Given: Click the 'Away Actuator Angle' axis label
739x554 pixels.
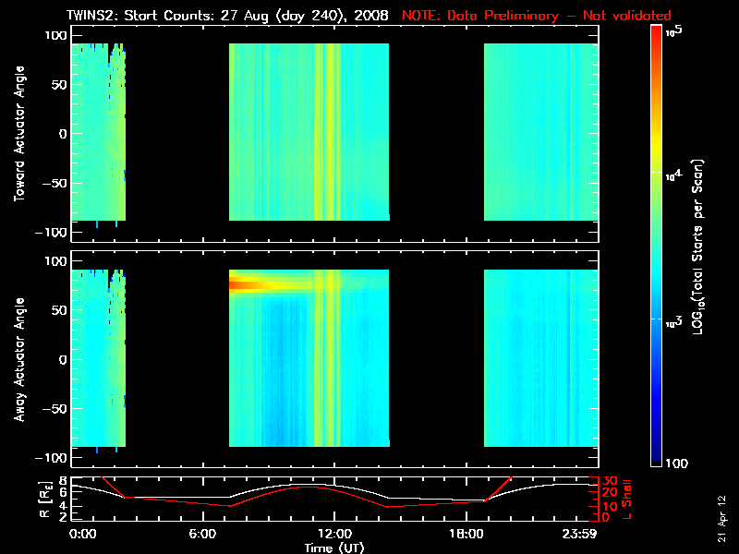Looking at the screenshot, I should pos(19,359).
